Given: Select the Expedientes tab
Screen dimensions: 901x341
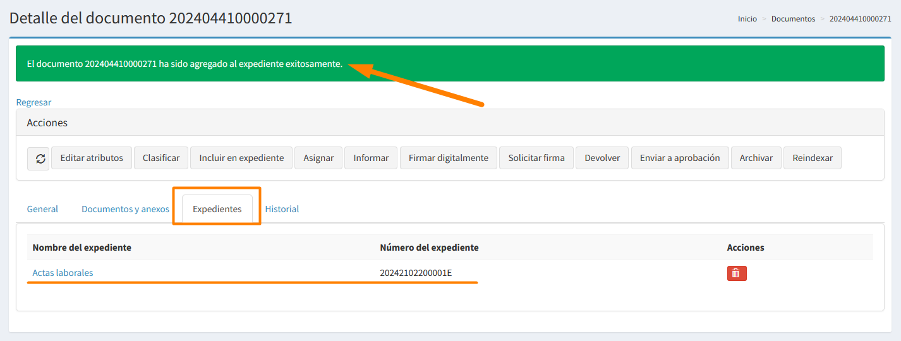Looking at the screenshot, I should (x=217, y=209).
